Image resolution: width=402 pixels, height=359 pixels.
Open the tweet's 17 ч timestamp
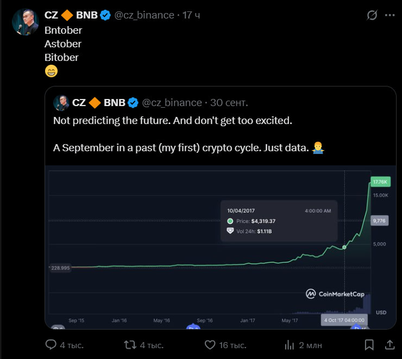pos(191,15)
